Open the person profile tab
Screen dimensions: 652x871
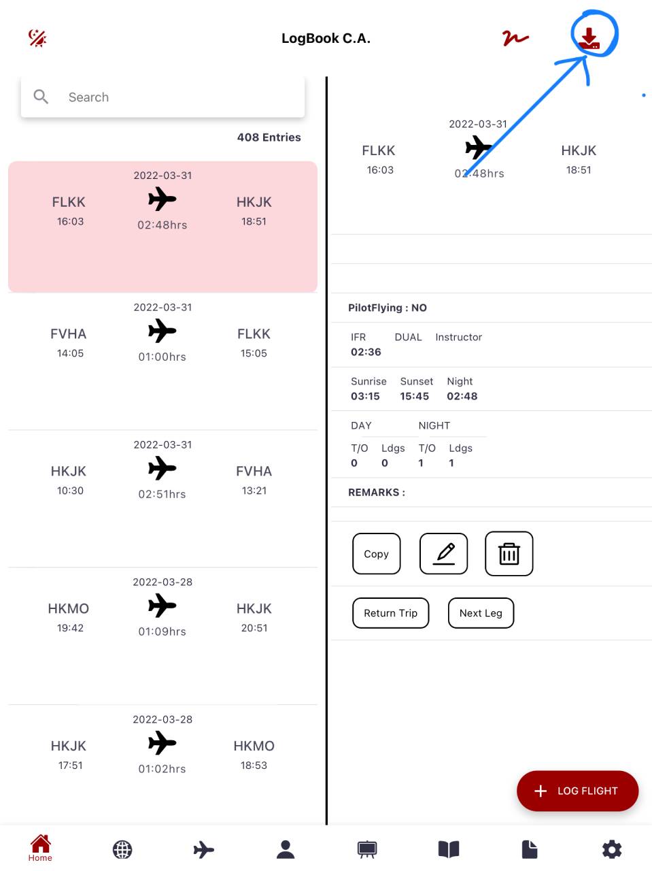pos(286,849)
